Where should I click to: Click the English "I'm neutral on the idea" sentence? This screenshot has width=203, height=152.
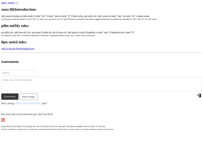pos(48,35)
